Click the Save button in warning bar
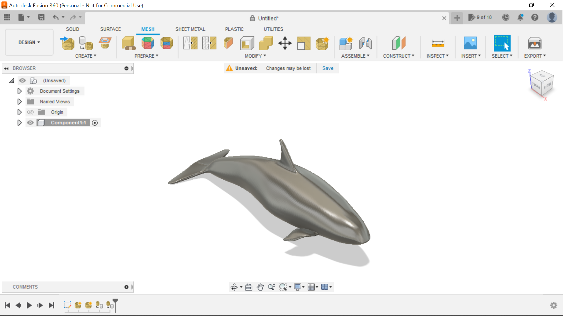Viewport: 563px width, 316px height. coord(328,68)
